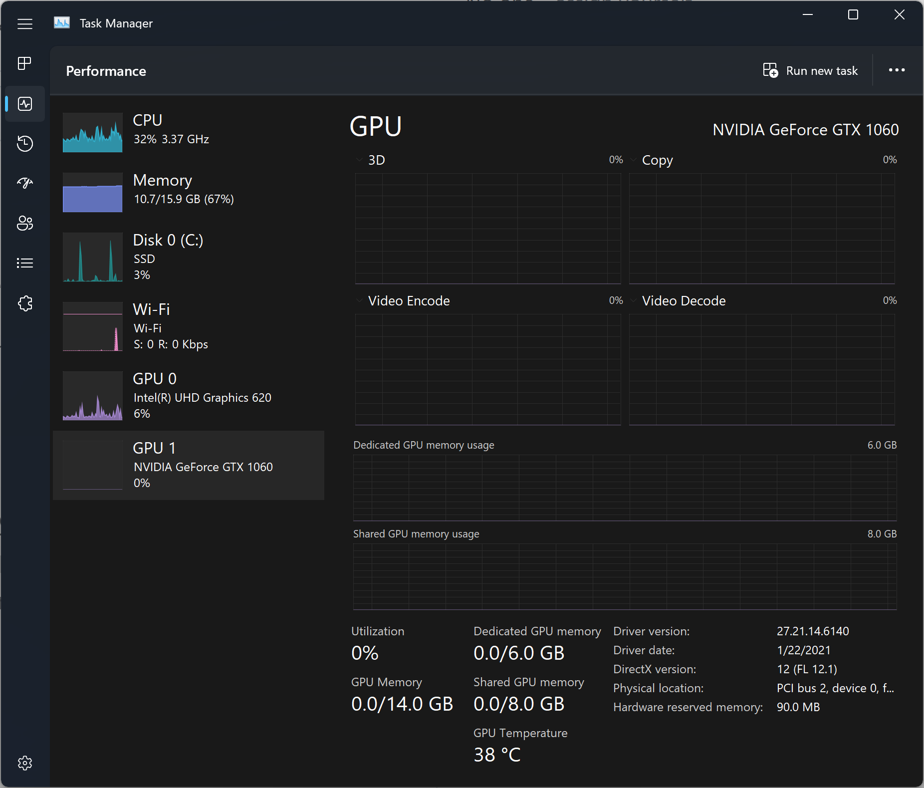Viewport: 924px width, 788px height.
Task: Open the Processes page icon
Action: pos(25,63)
